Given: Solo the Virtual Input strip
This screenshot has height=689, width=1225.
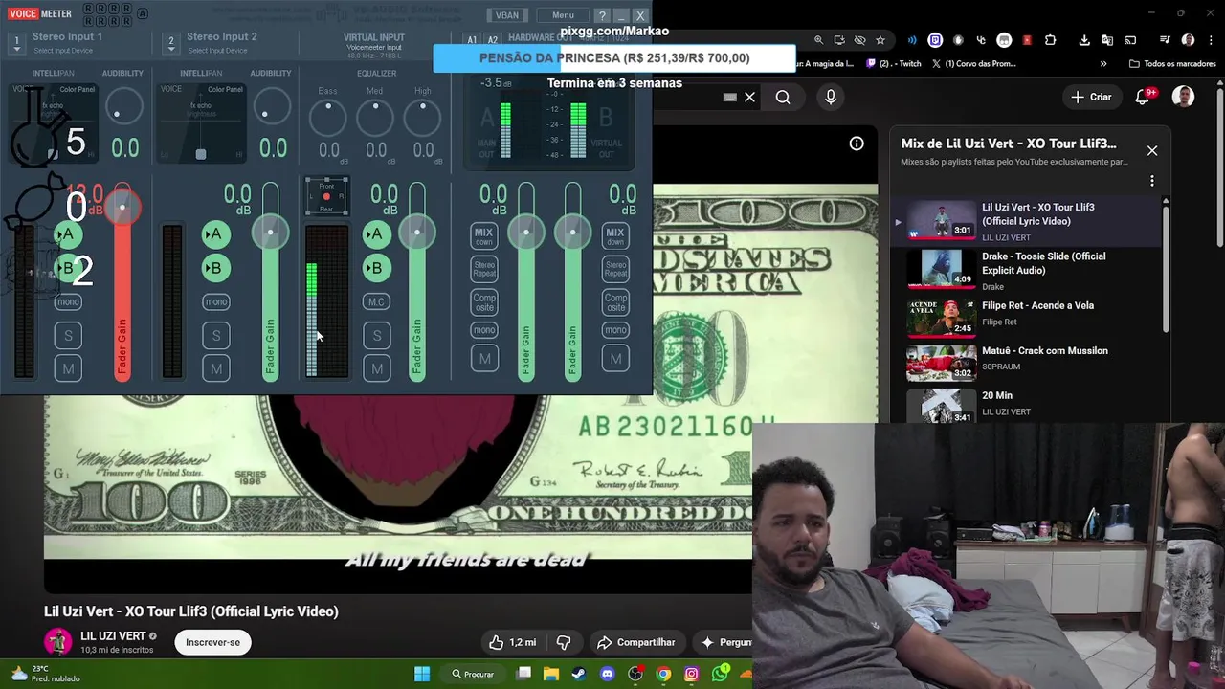Looking at the screenshot, I should 377,335.
